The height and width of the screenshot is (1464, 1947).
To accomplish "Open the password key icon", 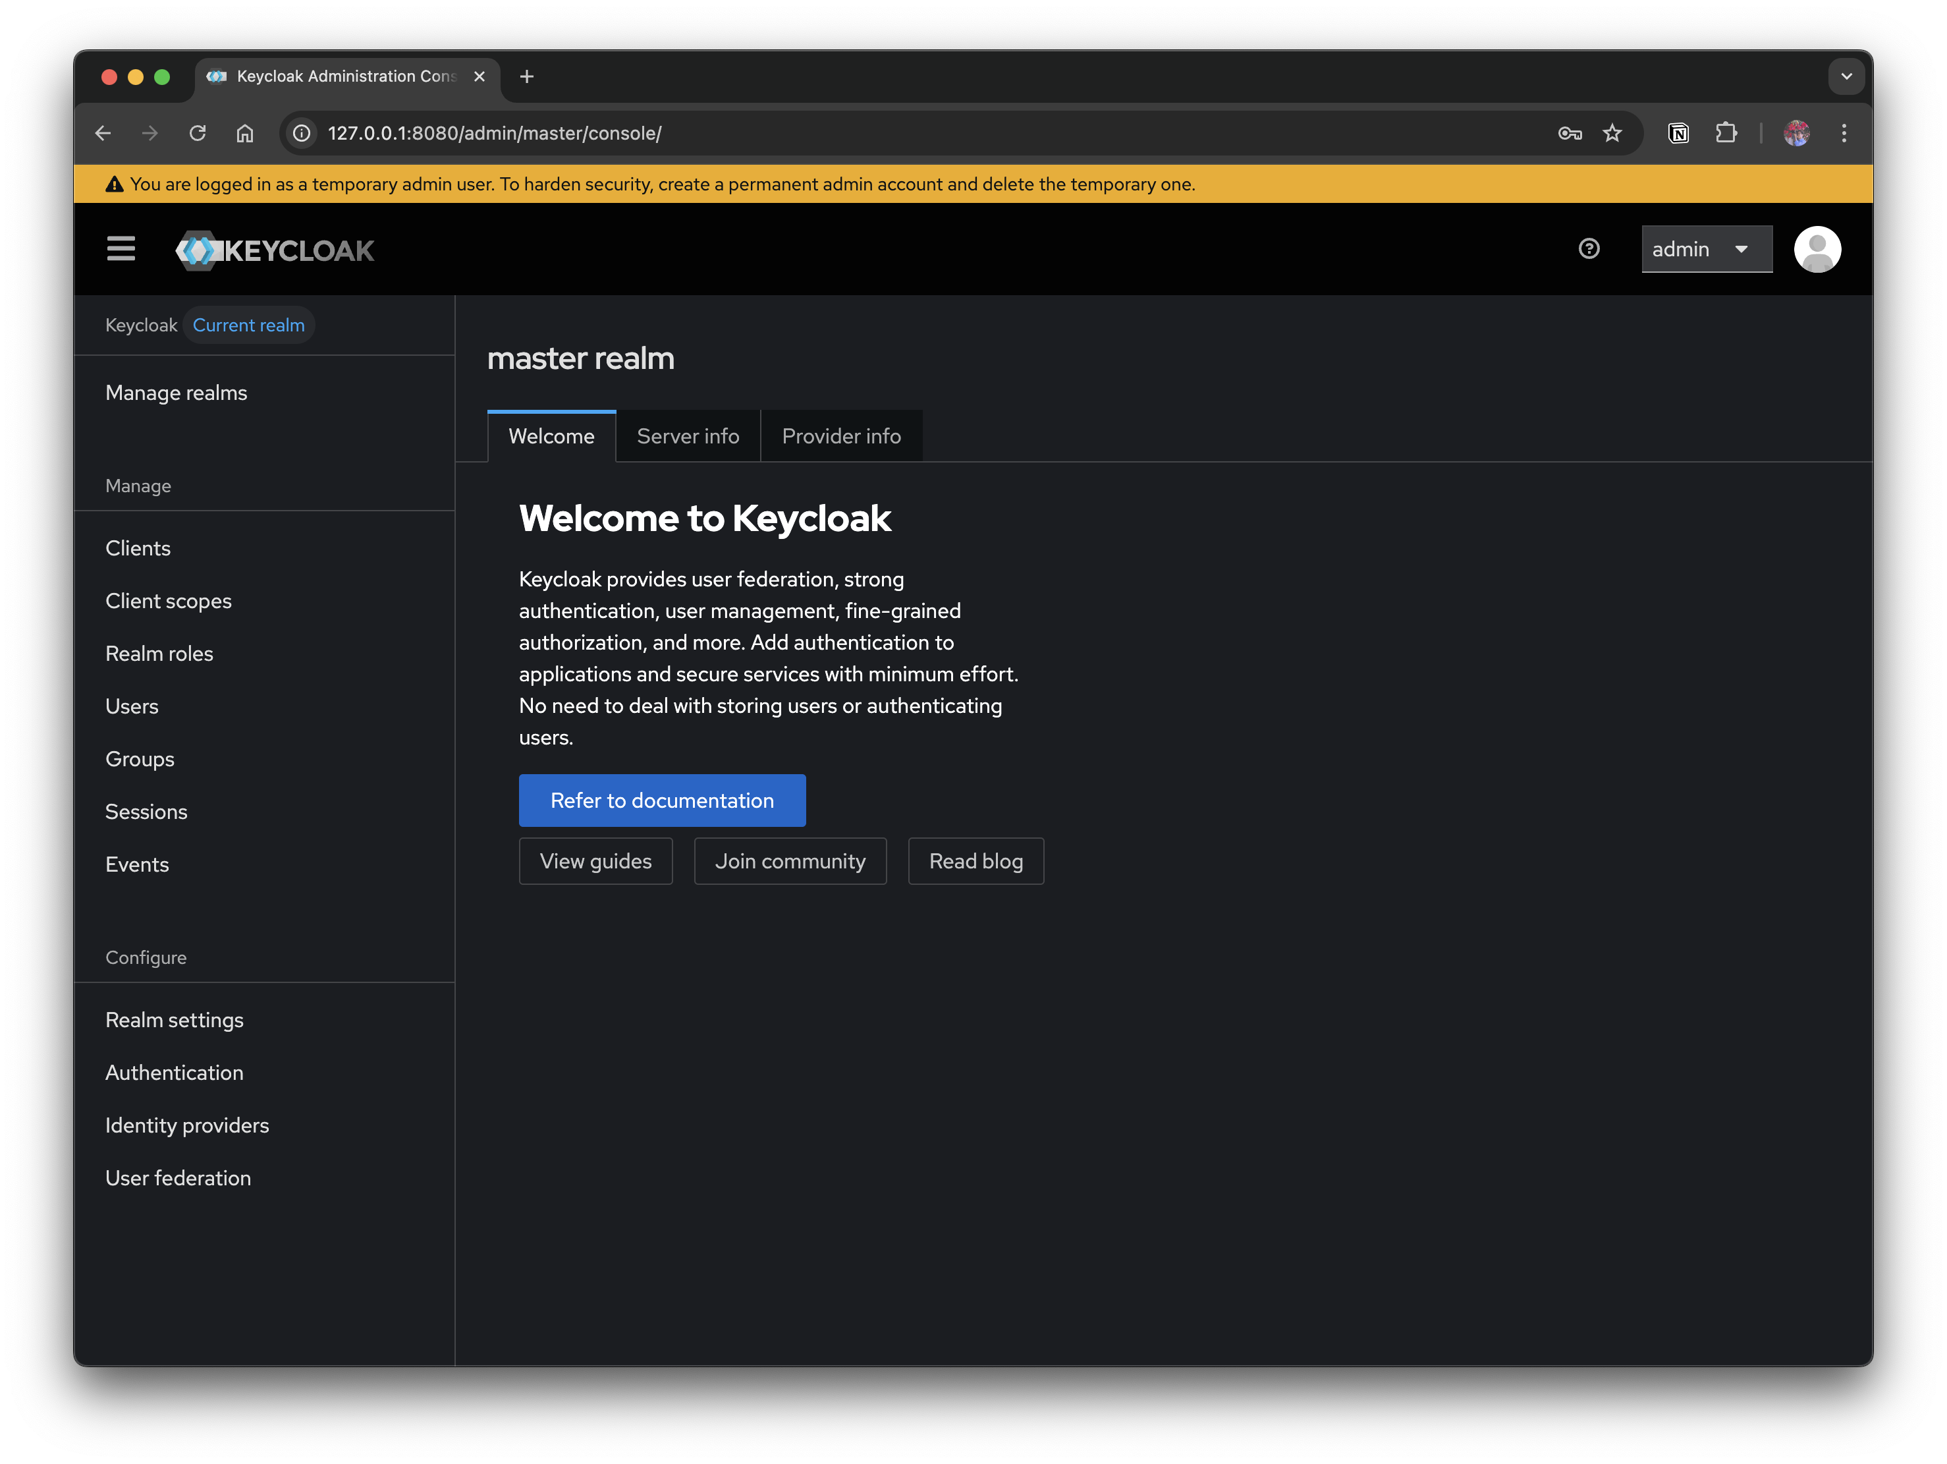I will (x=1570, y=133).
